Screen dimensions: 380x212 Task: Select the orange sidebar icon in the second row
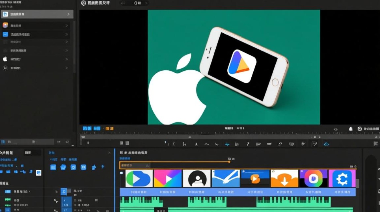5,25
